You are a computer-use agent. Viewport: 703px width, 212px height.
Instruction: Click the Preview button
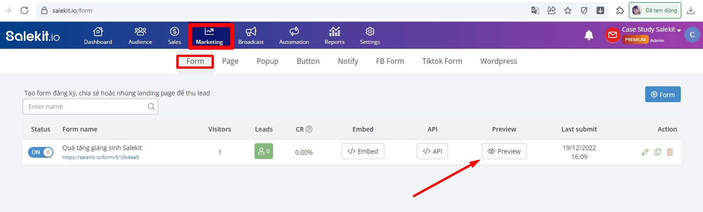[504, 151]
